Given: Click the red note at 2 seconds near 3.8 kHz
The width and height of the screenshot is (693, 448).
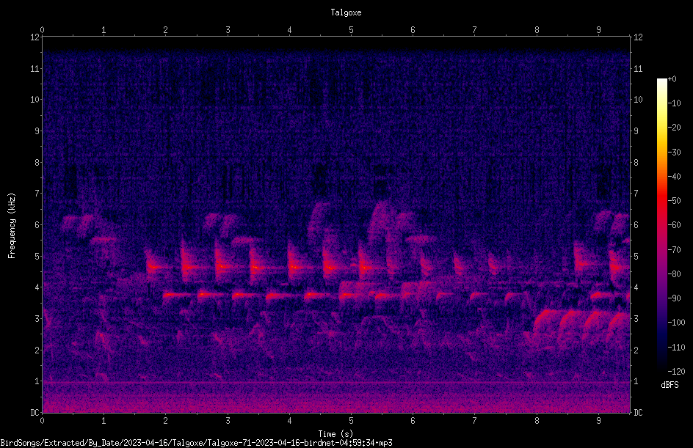Looking at the screenshot, I should 176,295.
